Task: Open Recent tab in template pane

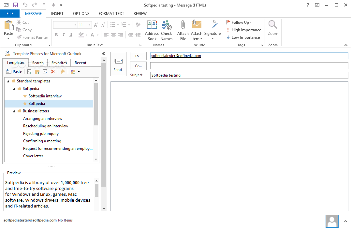Action: pos(80,63)
